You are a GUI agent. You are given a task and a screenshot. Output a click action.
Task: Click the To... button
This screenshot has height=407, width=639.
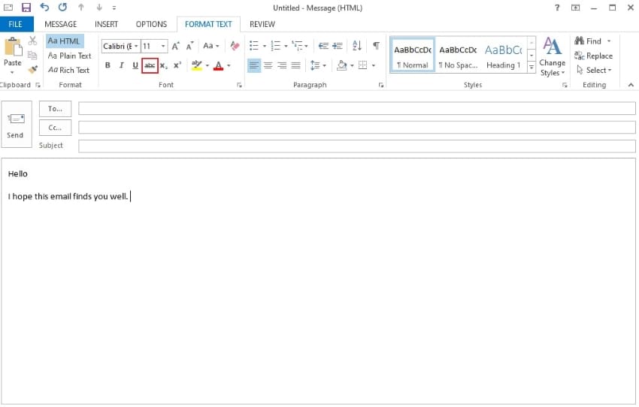[x=55, y=109]
